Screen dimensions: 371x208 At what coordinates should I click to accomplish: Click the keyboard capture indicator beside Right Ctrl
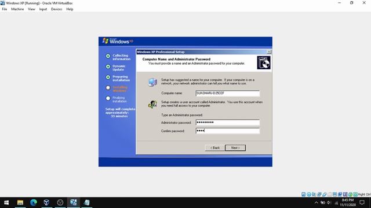(355, 194)
